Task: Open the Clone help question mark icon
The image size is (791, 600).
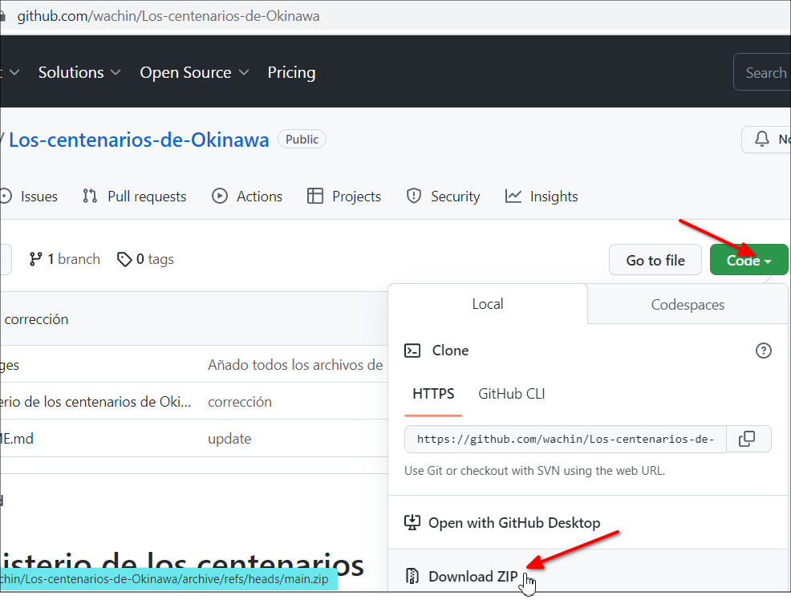Action: (763, 351)
